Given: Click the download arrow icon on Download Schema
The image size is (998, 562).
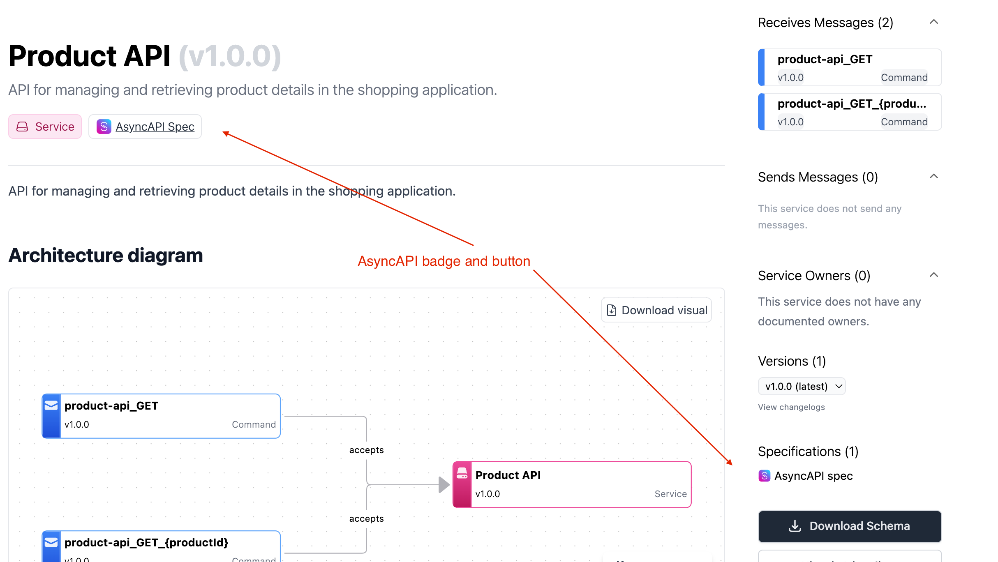Looking at the screenshot, I should click(795, 526).
